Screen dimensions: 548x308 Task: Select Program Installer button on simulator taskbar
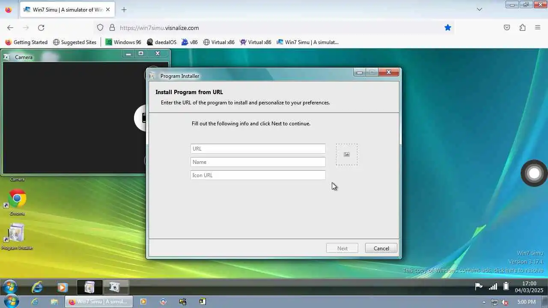(x=89, y=287)
